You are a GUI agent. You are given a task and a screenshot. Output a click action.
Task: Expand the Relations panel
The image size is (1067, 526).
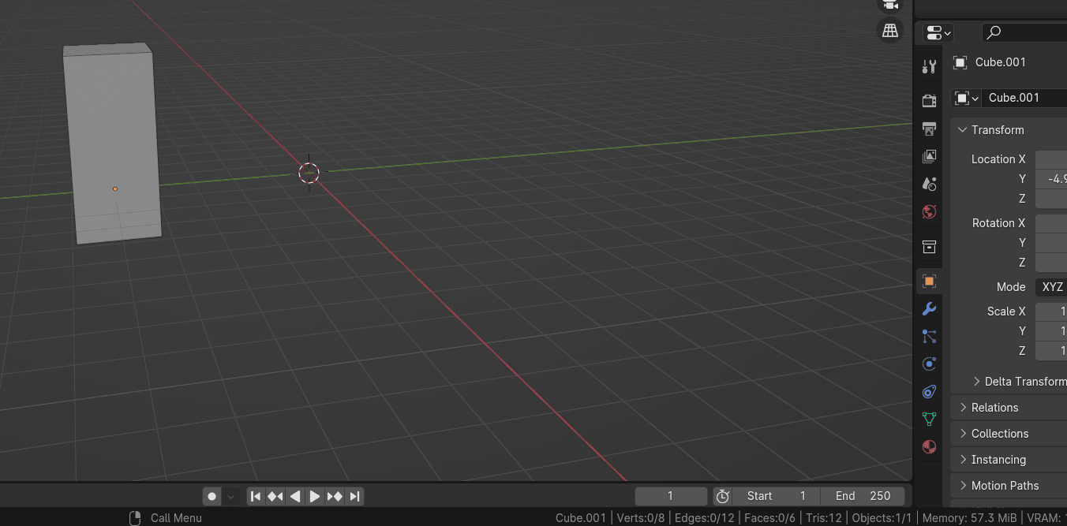pos(964,408)
